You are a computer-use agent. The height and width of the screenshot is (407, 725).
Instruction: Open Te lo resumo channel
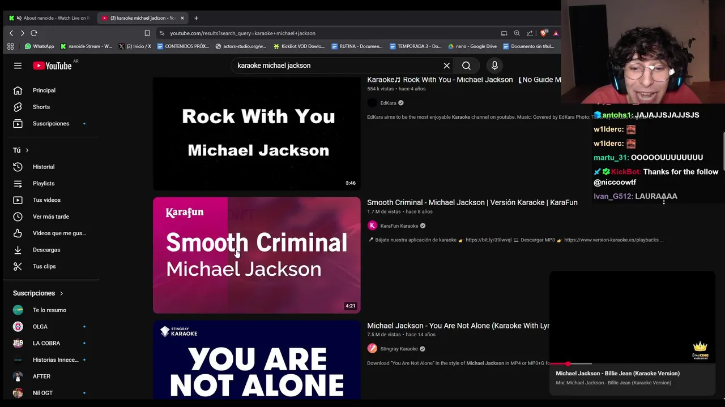point(50,310)
